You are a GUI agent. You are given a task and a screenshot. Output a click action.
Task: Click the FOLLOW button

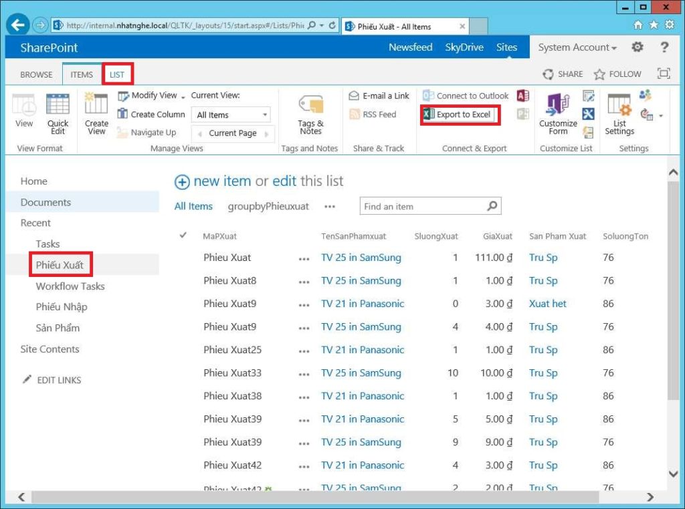pyautogui.click(x=617, y=74)
